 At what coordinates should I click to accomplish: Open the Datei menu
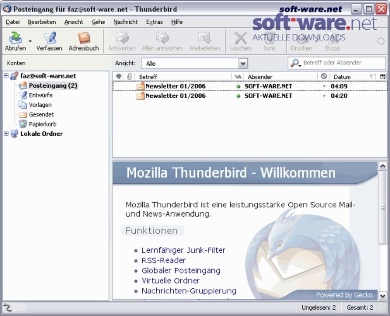13,22
